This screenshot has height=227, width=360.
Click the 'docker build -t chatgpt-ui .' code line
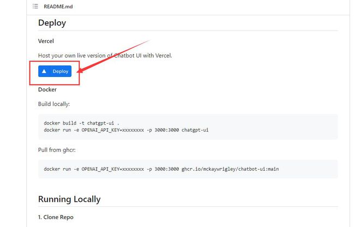81,123
